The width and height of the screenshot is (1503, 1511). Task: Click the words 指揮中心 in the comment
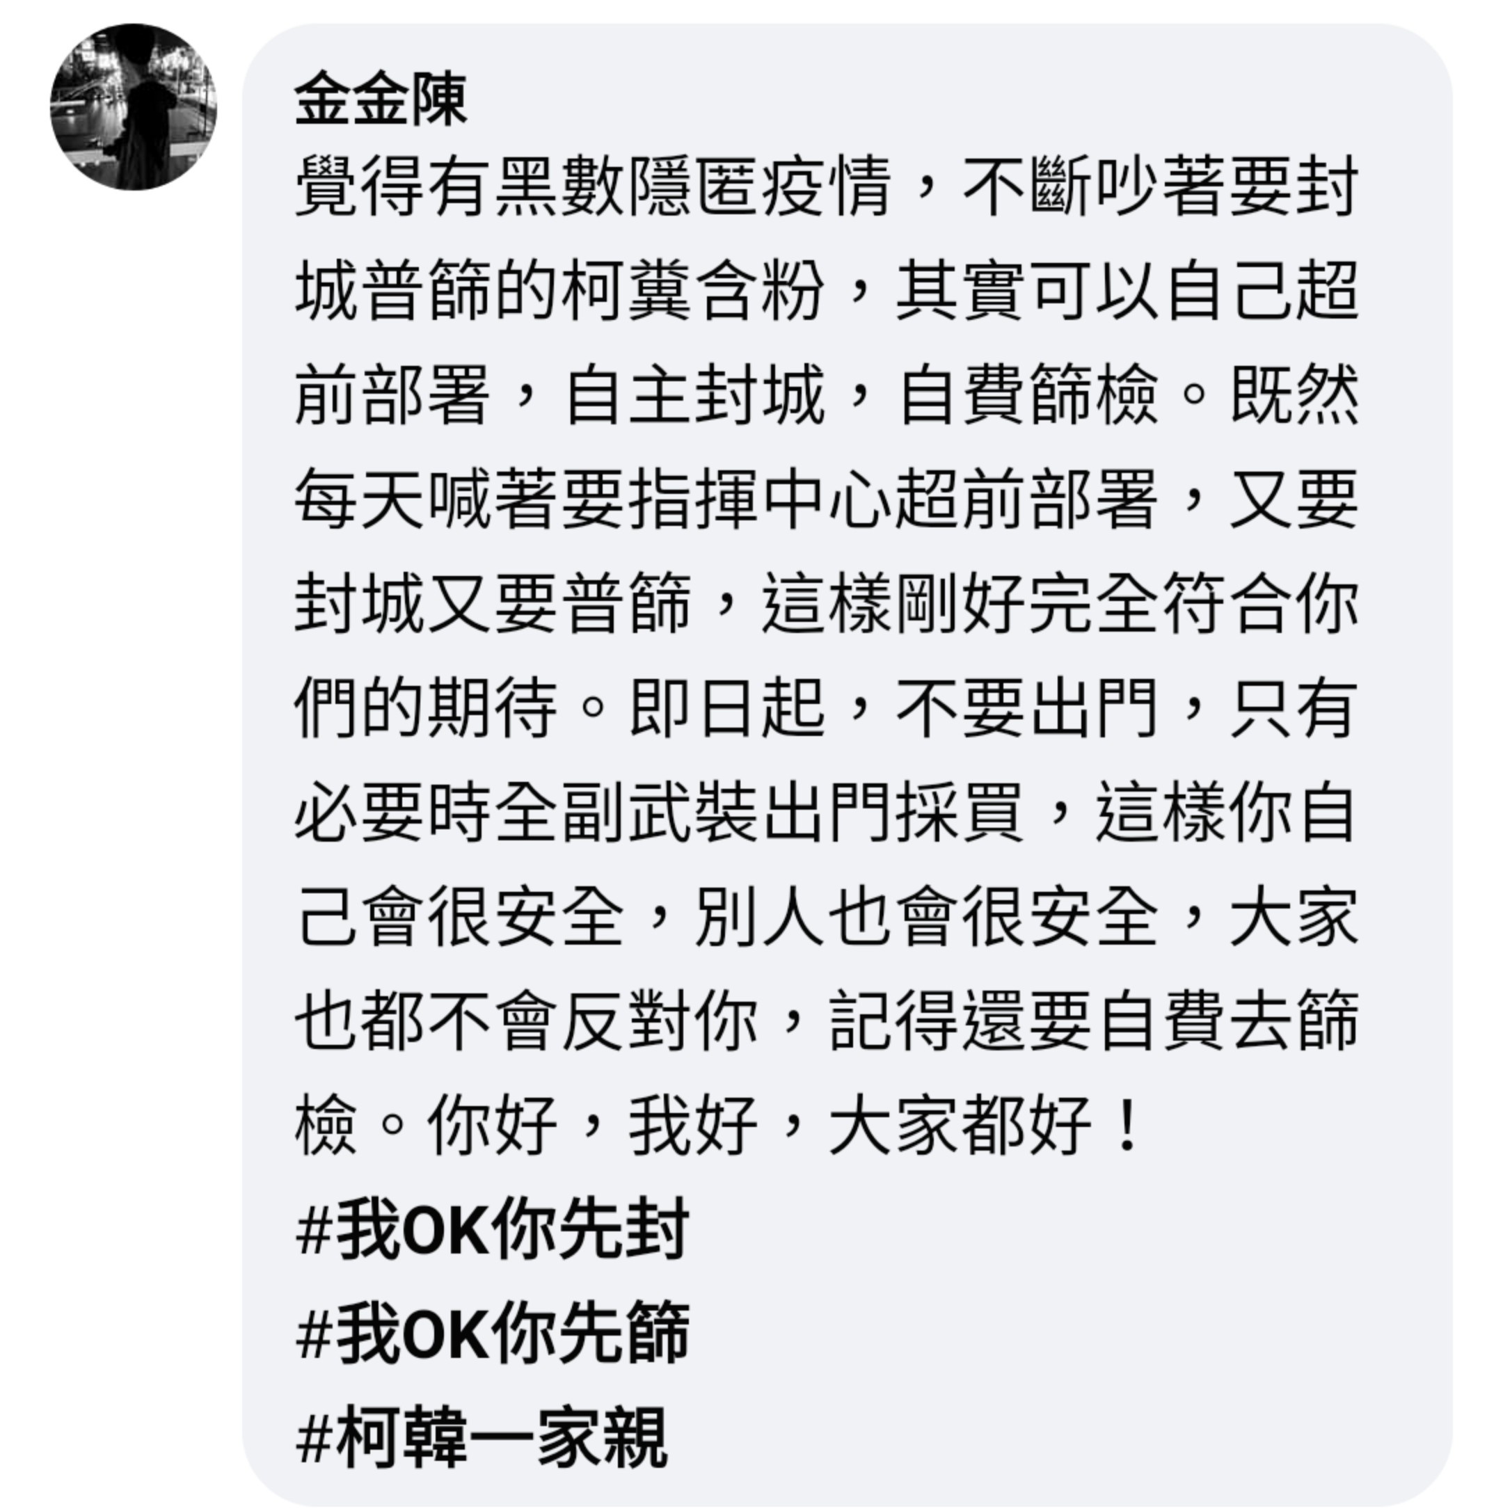(x=761, y=499)
